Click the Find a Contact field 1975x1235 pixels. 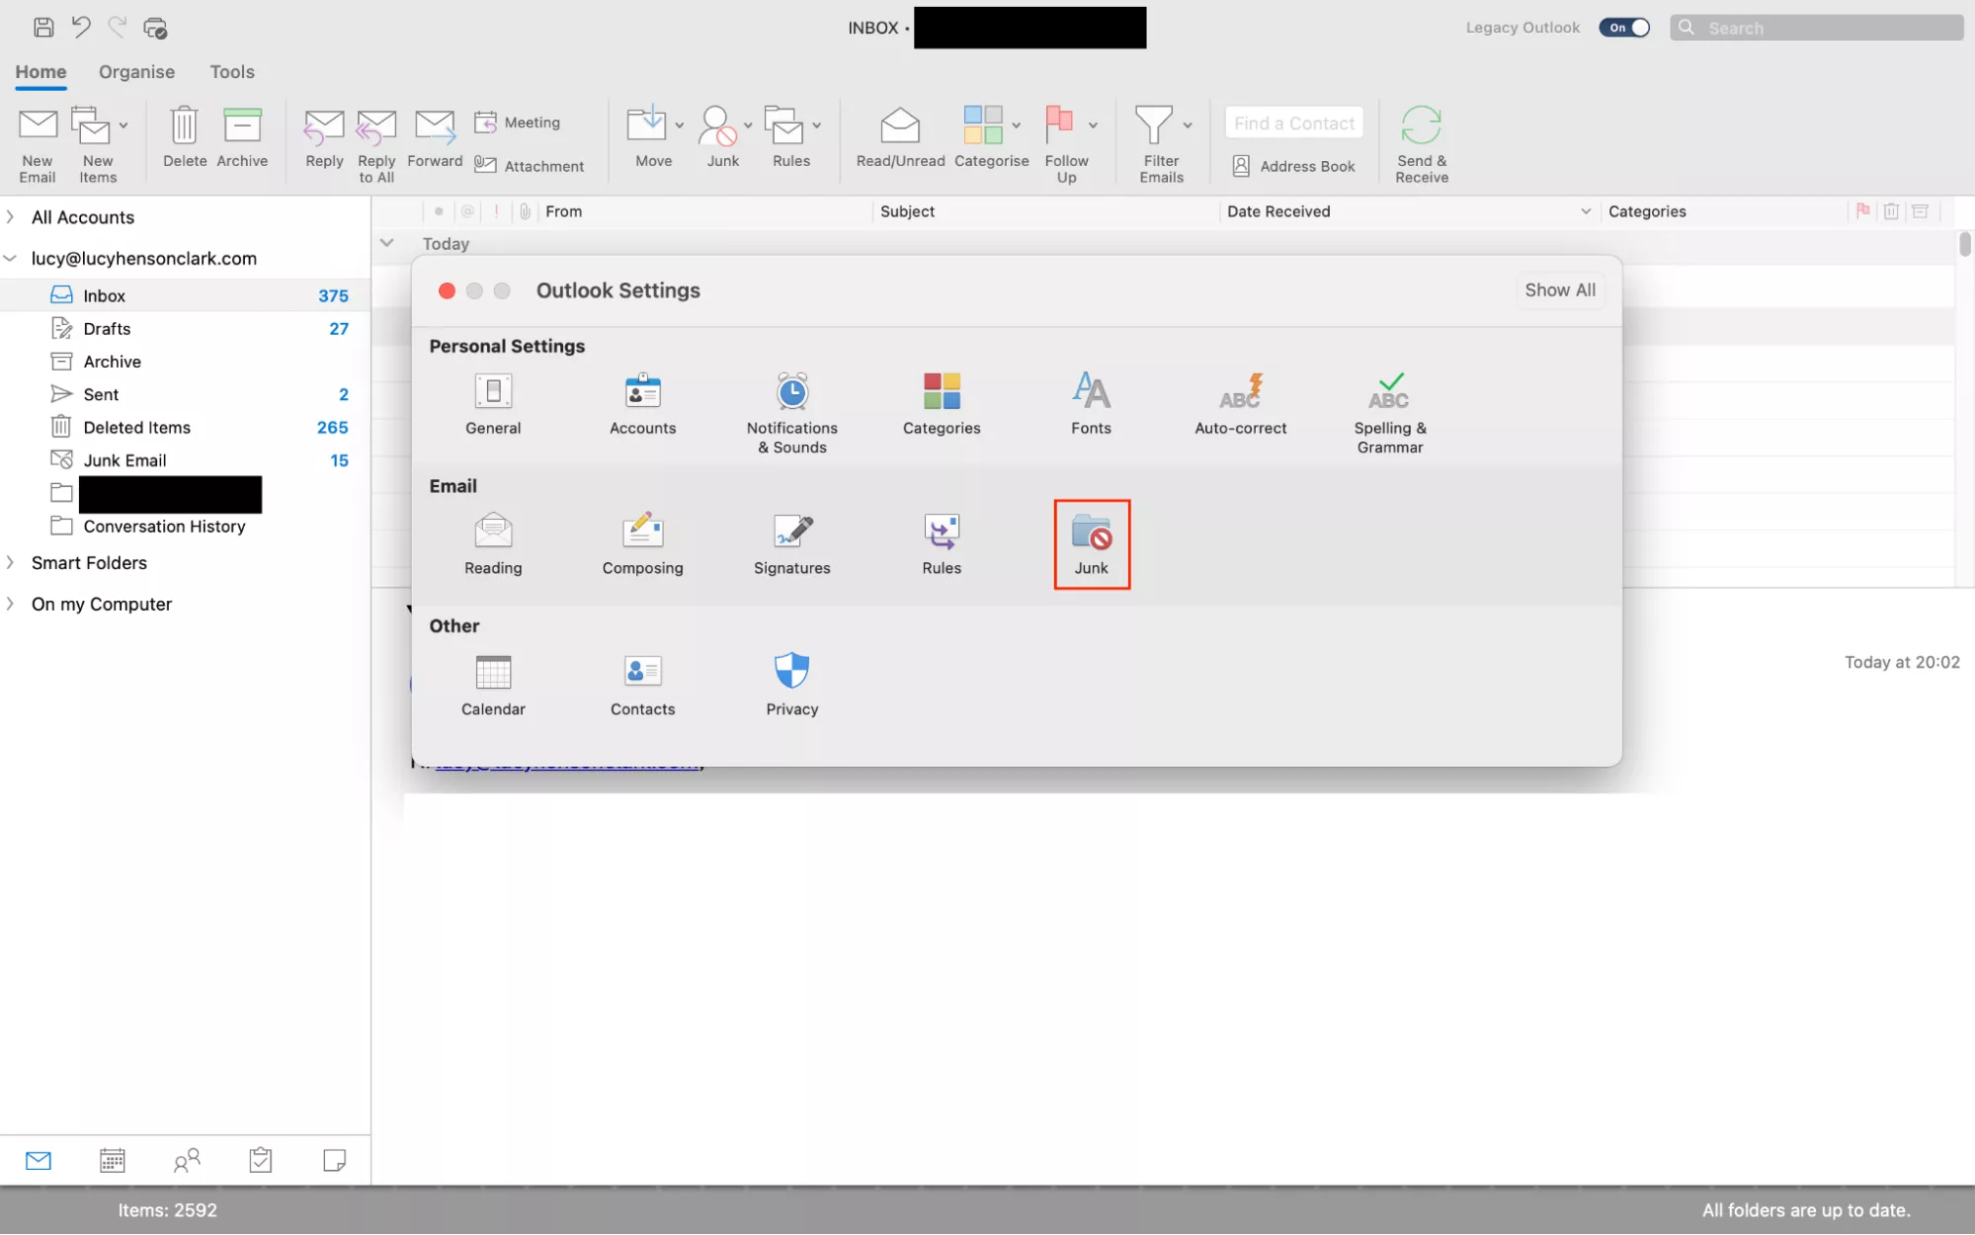pos(1293,123)
